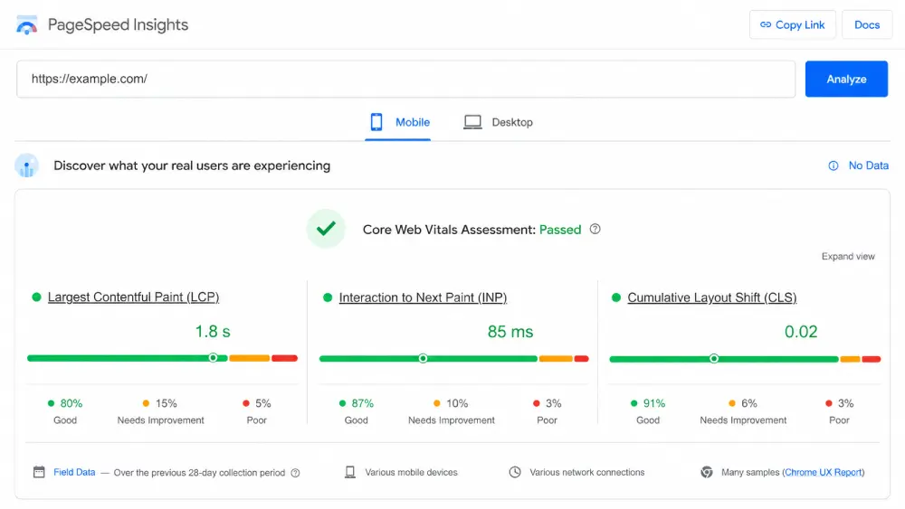The height and width of the screenshot is (509, 905).
Task: Click the 5% Poor LCP value
Action: click(x=263, y=403)
